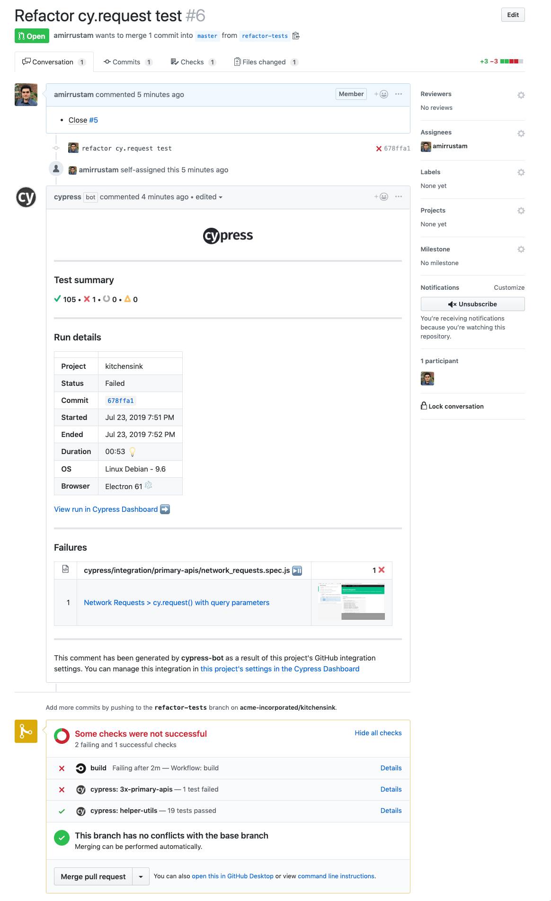Open Labels gear settings
Viewport: 551px width, 901px height.
(x=521, y=172)
